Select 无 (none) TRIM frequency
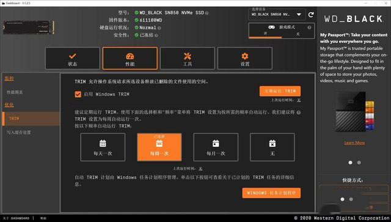Viewport: 391px width, 222px height. pyautogui.click(x=272, y=147)
